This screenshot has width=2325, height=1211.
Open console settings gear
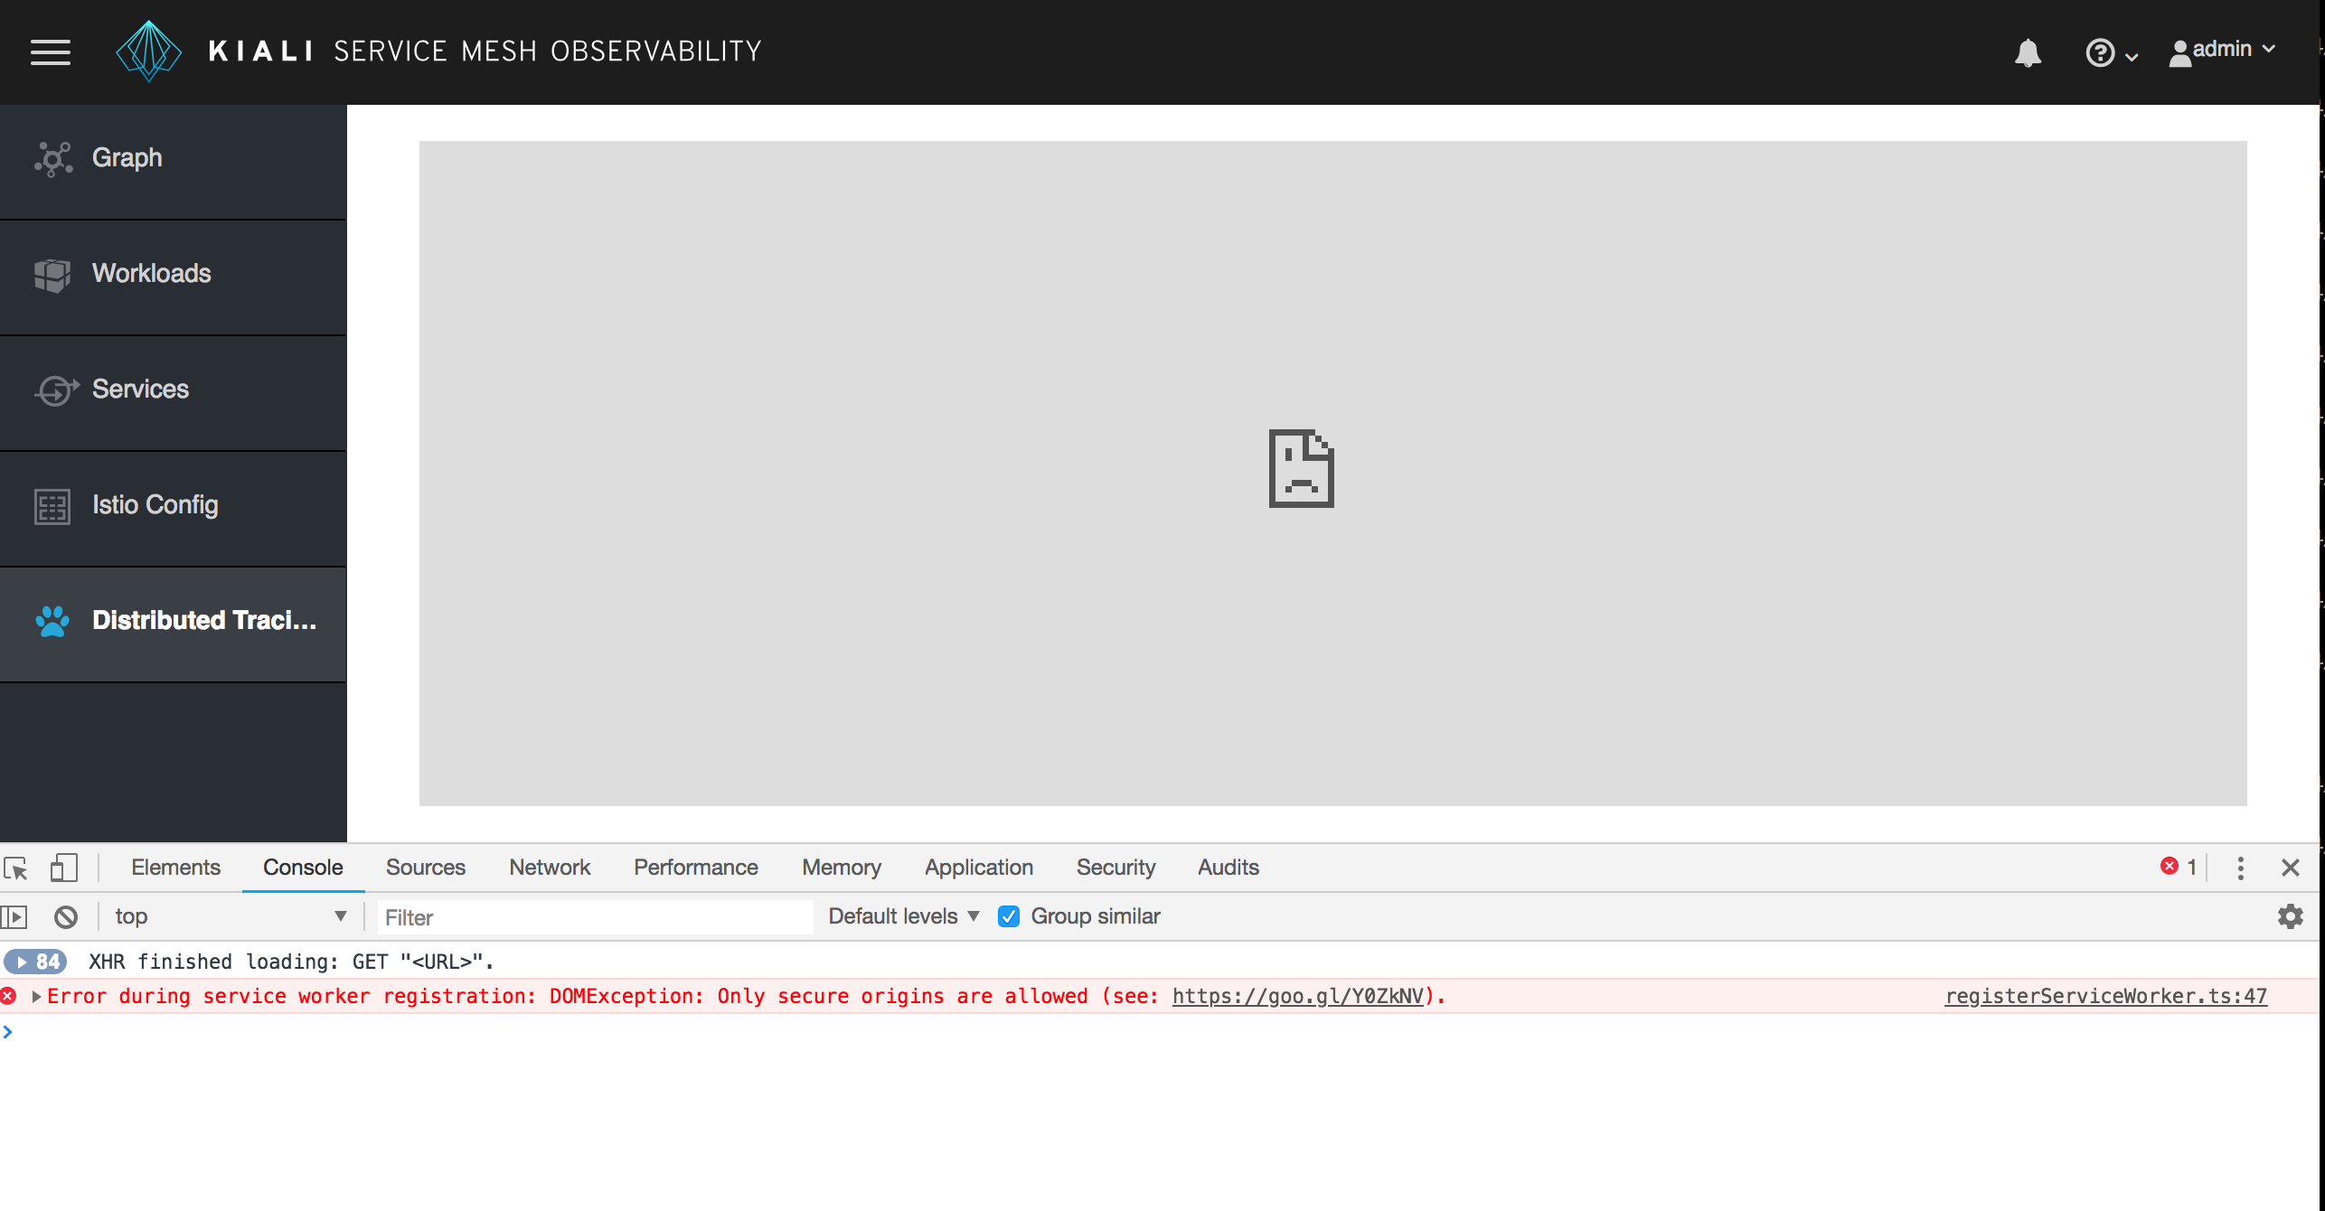(x=2290, y=916)
